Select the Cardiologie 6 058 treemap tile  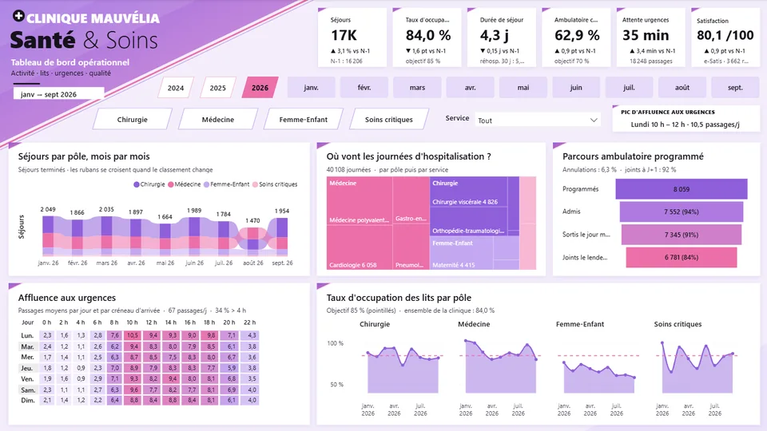point(360,247)
